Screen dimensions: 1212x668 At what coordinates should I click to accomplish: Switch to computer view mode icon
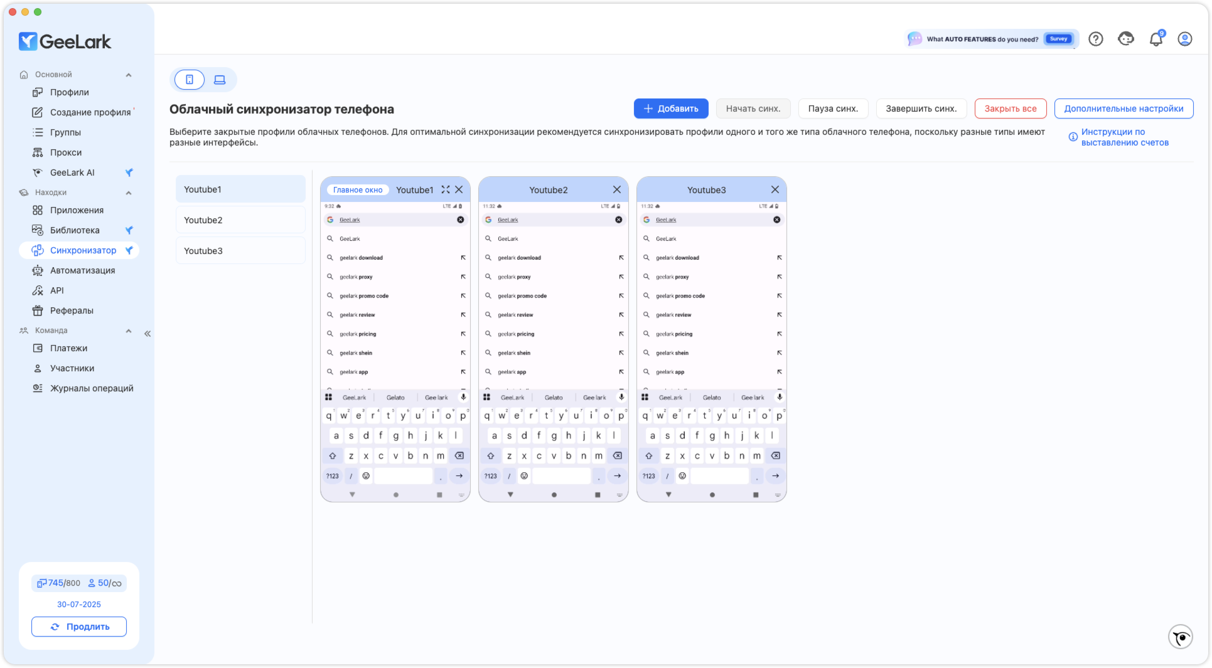[x=220, y=80]
